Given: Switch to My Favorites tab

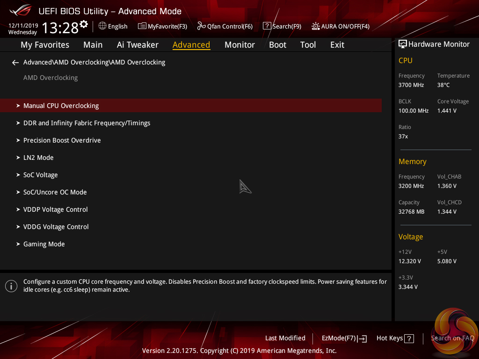Looking at the screenshot, I should click(45, 45).
